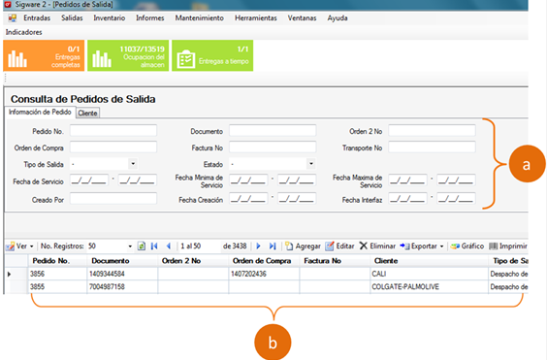Open the Ver view options button

pos(19,246)
